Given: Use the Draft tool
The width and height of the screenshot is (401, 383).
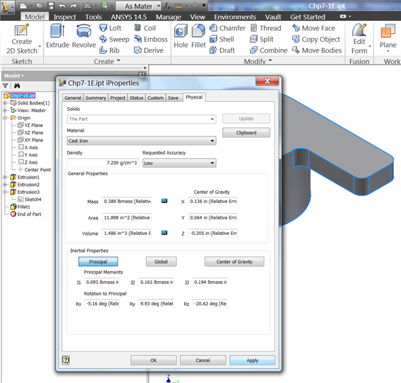Looking at the screenshot, I should pos(222,50).
